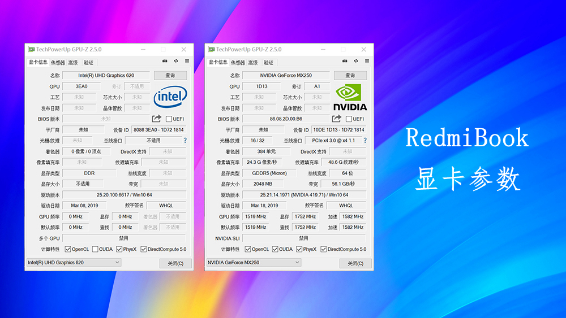The image size is (566, 318).
Task: Click memory type field GDDR5 (Micron)
Action: 269,173
